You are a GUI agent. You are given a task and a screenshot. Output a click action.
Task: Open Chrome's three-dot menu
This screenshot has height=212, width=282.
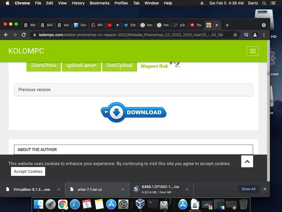(264, 35)
